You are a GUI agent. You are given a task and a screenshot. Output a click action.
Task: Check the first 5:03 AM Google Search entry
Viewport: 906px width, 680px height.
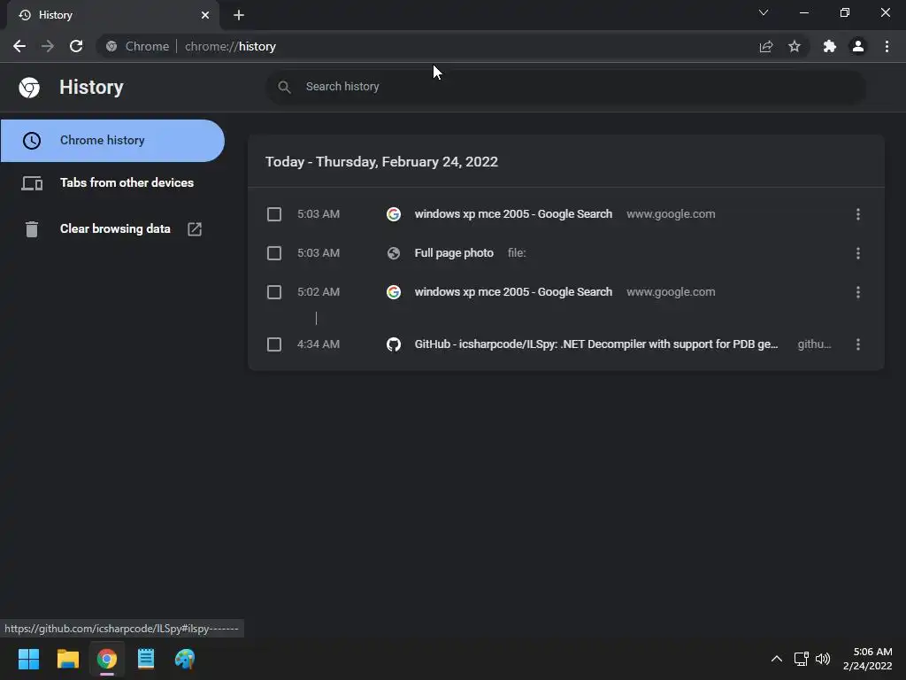[x=274, y=214]
